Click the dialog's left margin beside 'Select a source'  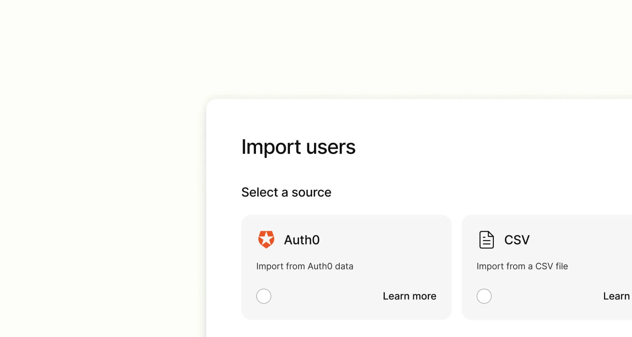pyautogui.click(x=224, y=192)
